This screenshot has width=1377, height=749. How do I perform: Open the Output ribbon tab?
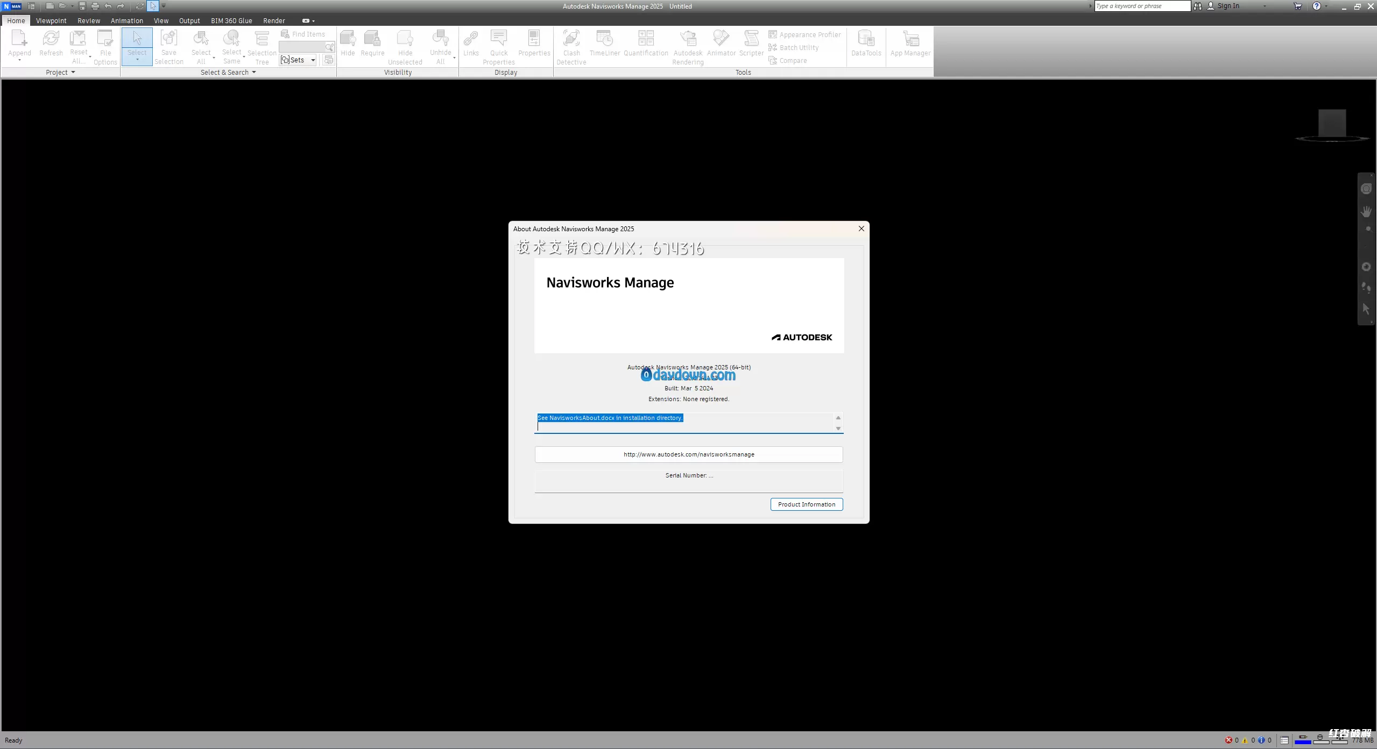(189, 20)
